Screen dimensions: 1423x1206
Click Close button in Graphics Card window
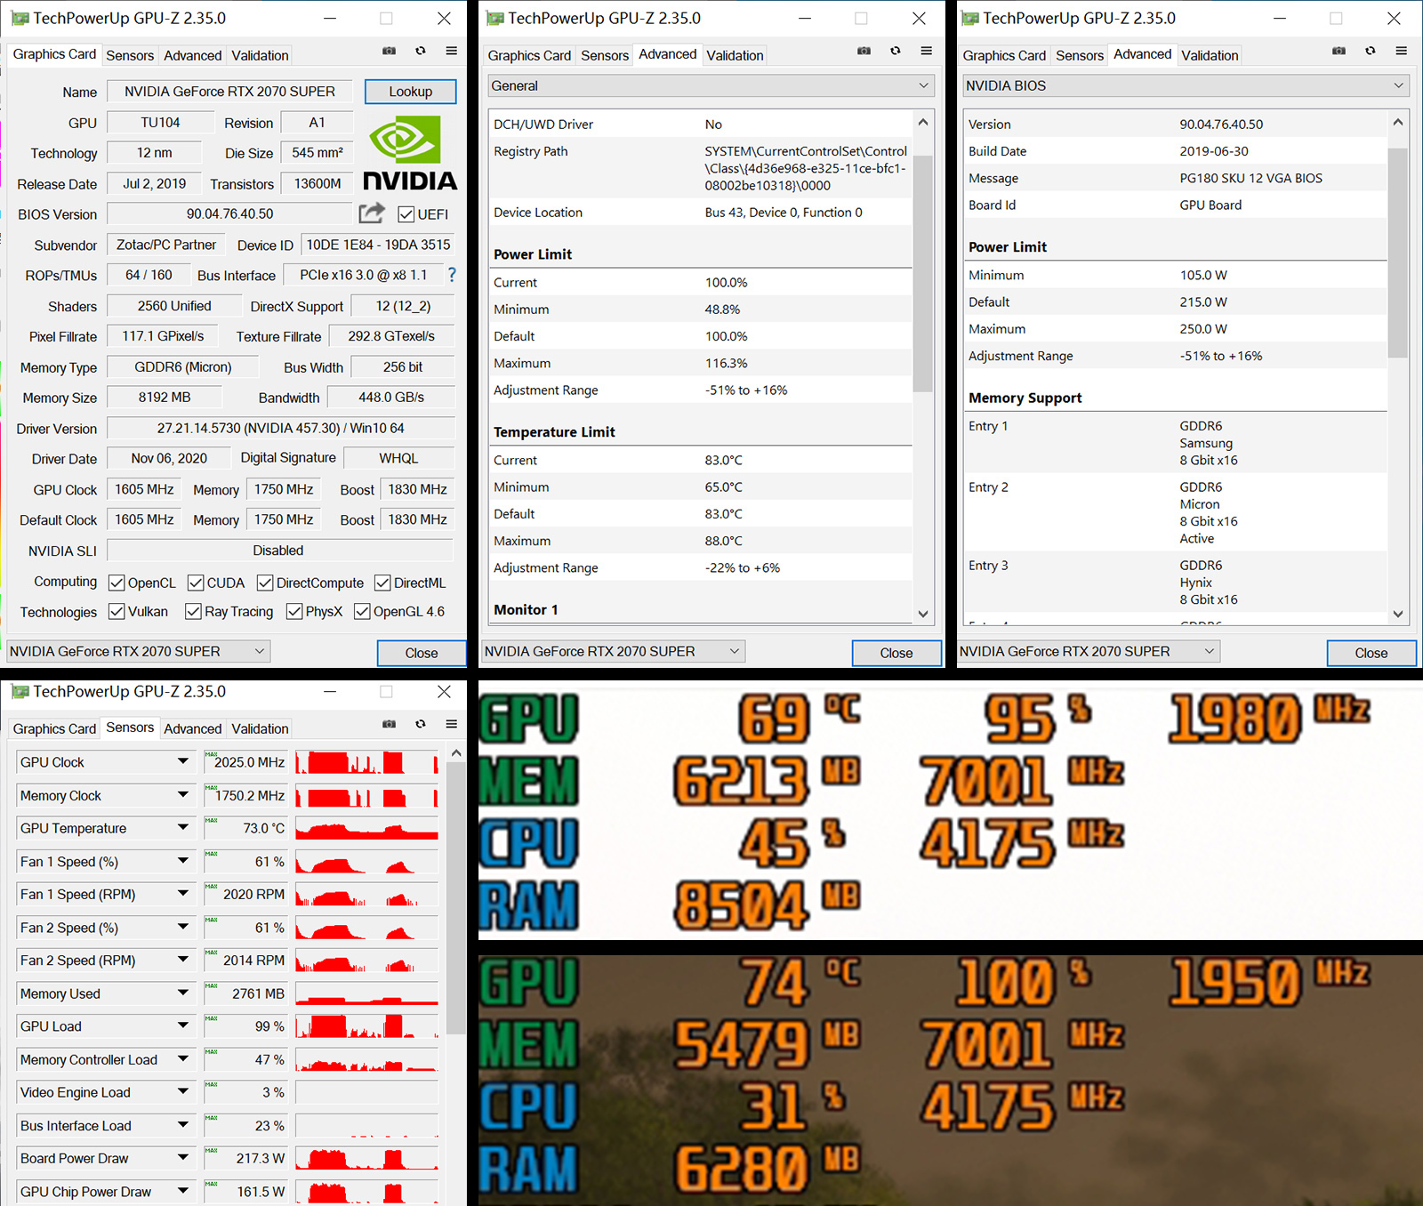(x=422, y=653)
